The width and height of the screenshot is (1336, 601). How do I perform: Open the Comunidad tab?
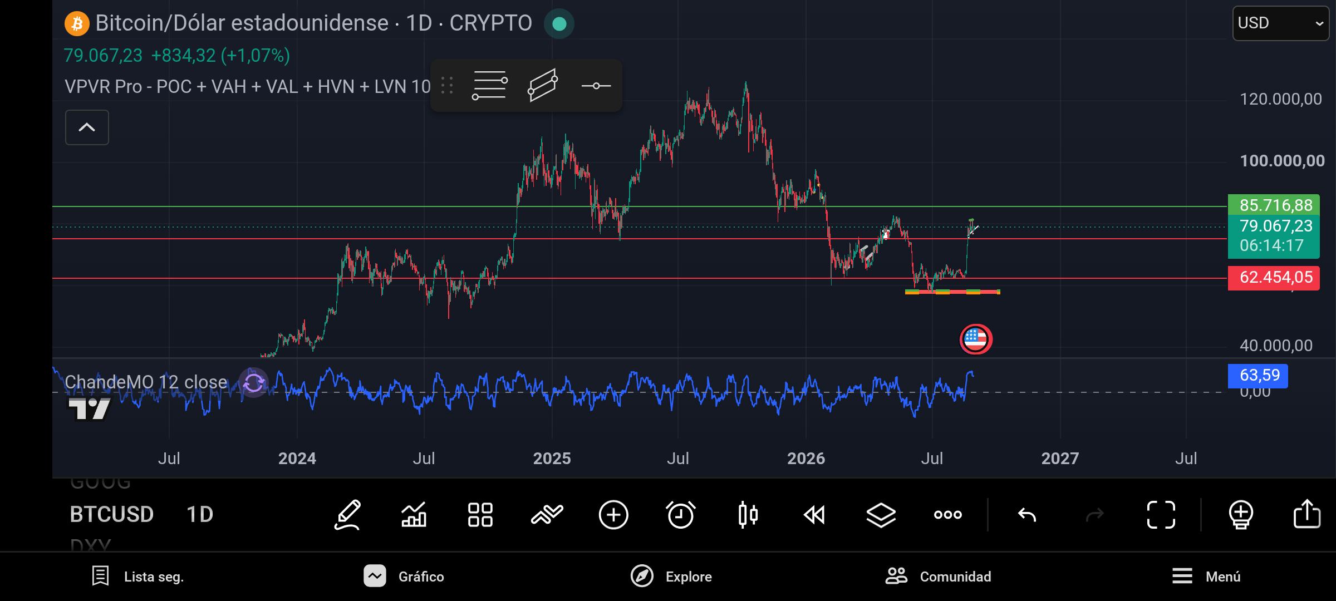coord(939,577)
